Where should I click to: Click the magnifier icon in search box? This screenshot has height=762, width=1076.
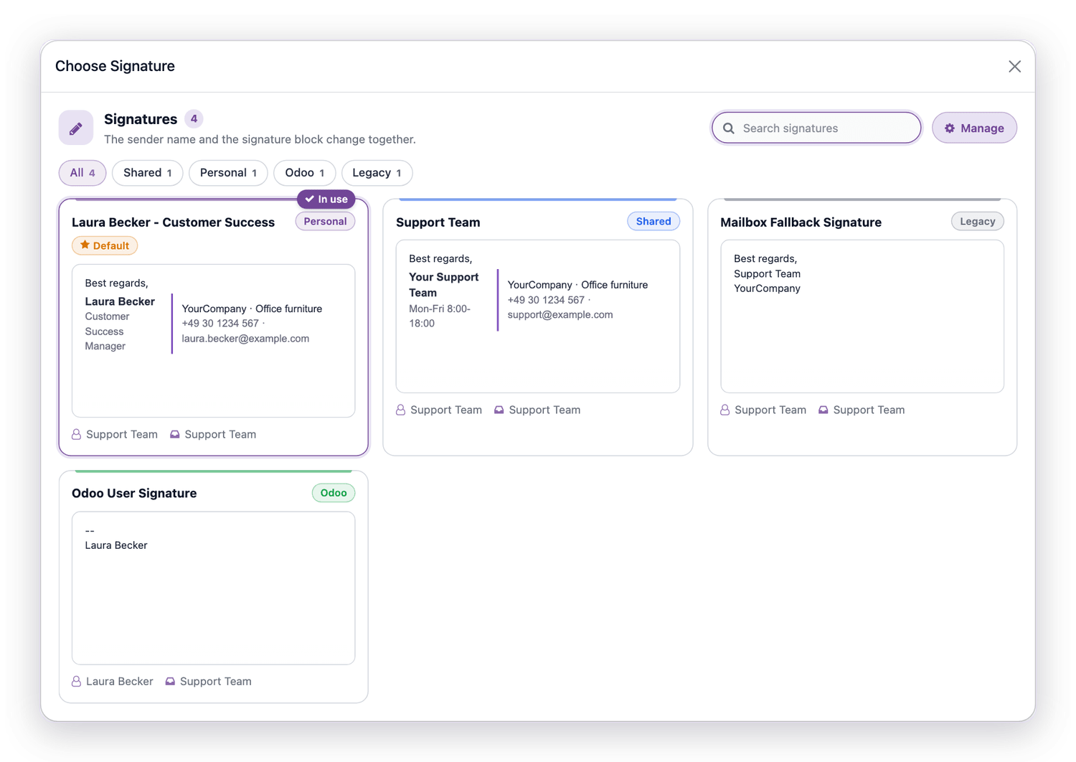coord(729,128)
